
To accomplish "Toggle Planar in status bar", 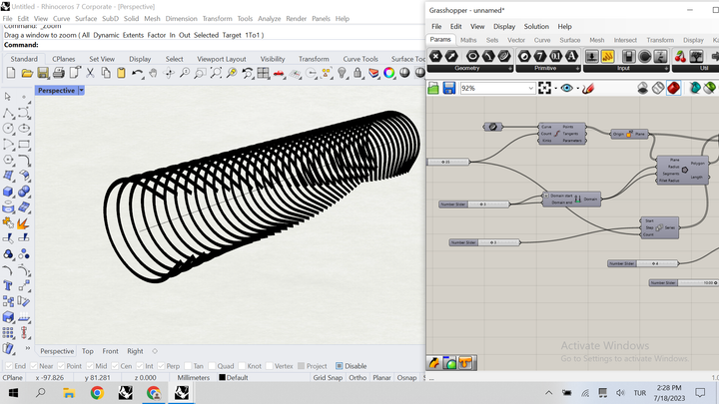I will [x=381, y=377].
